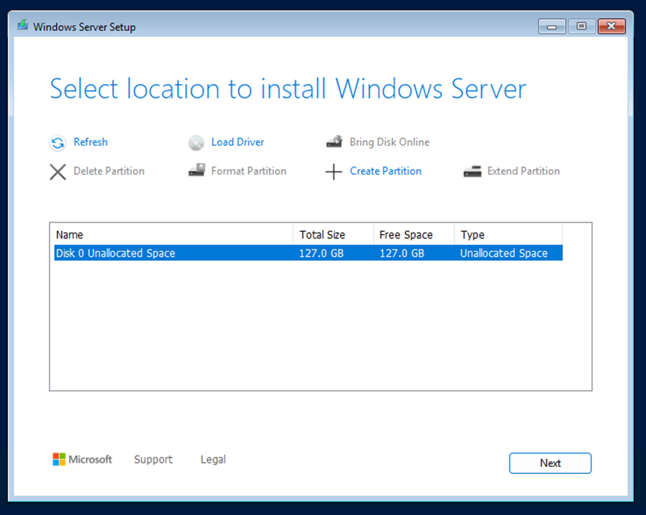Image resolution: width=646 pixels, height=515 pixels.
Task: Click the Extend Partition drive icon
Action: (472, 171)
